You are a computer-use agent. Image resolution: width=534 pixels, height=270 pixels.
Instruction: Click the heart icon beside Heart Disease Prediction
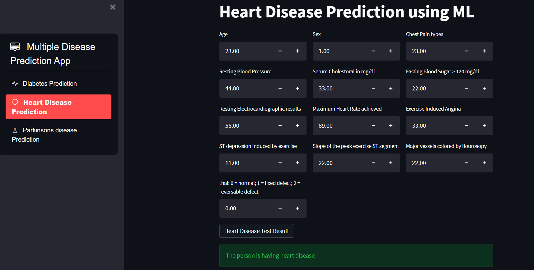point(15,102)
